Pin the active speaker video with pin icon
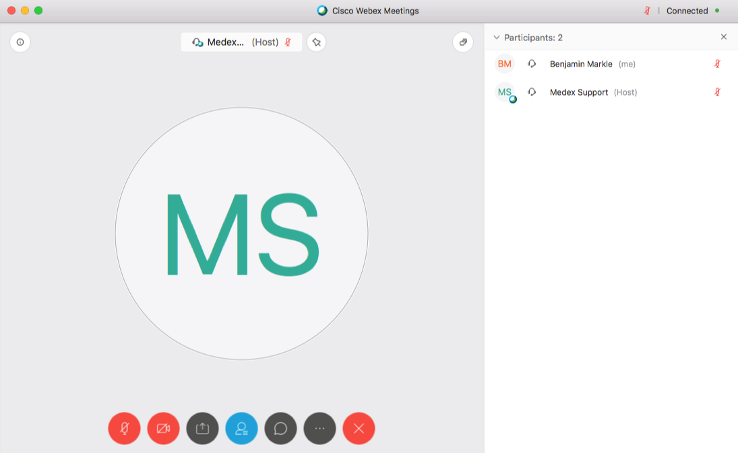The height and width of the screenshot is (453, 738). pyautogui.click(x=316, y=42)
